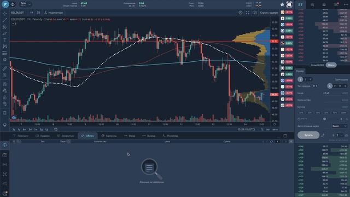Open the emoji icons tool

click(5, 60)
